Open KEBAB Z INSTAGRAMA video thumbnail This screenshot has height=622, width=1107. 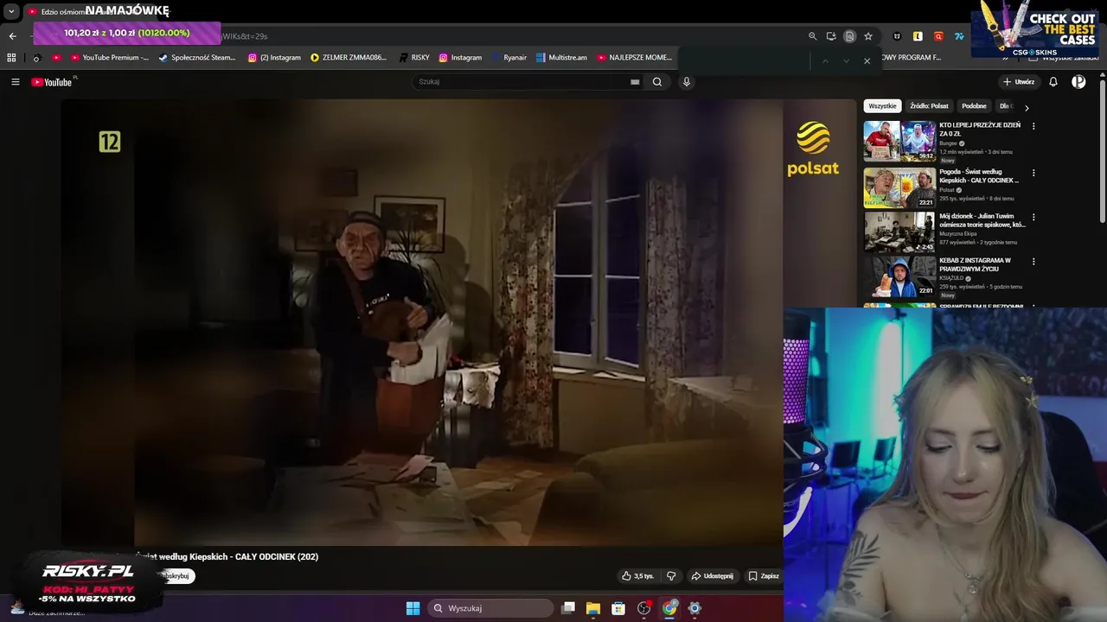pyautogui.click(x=899, y=276)
